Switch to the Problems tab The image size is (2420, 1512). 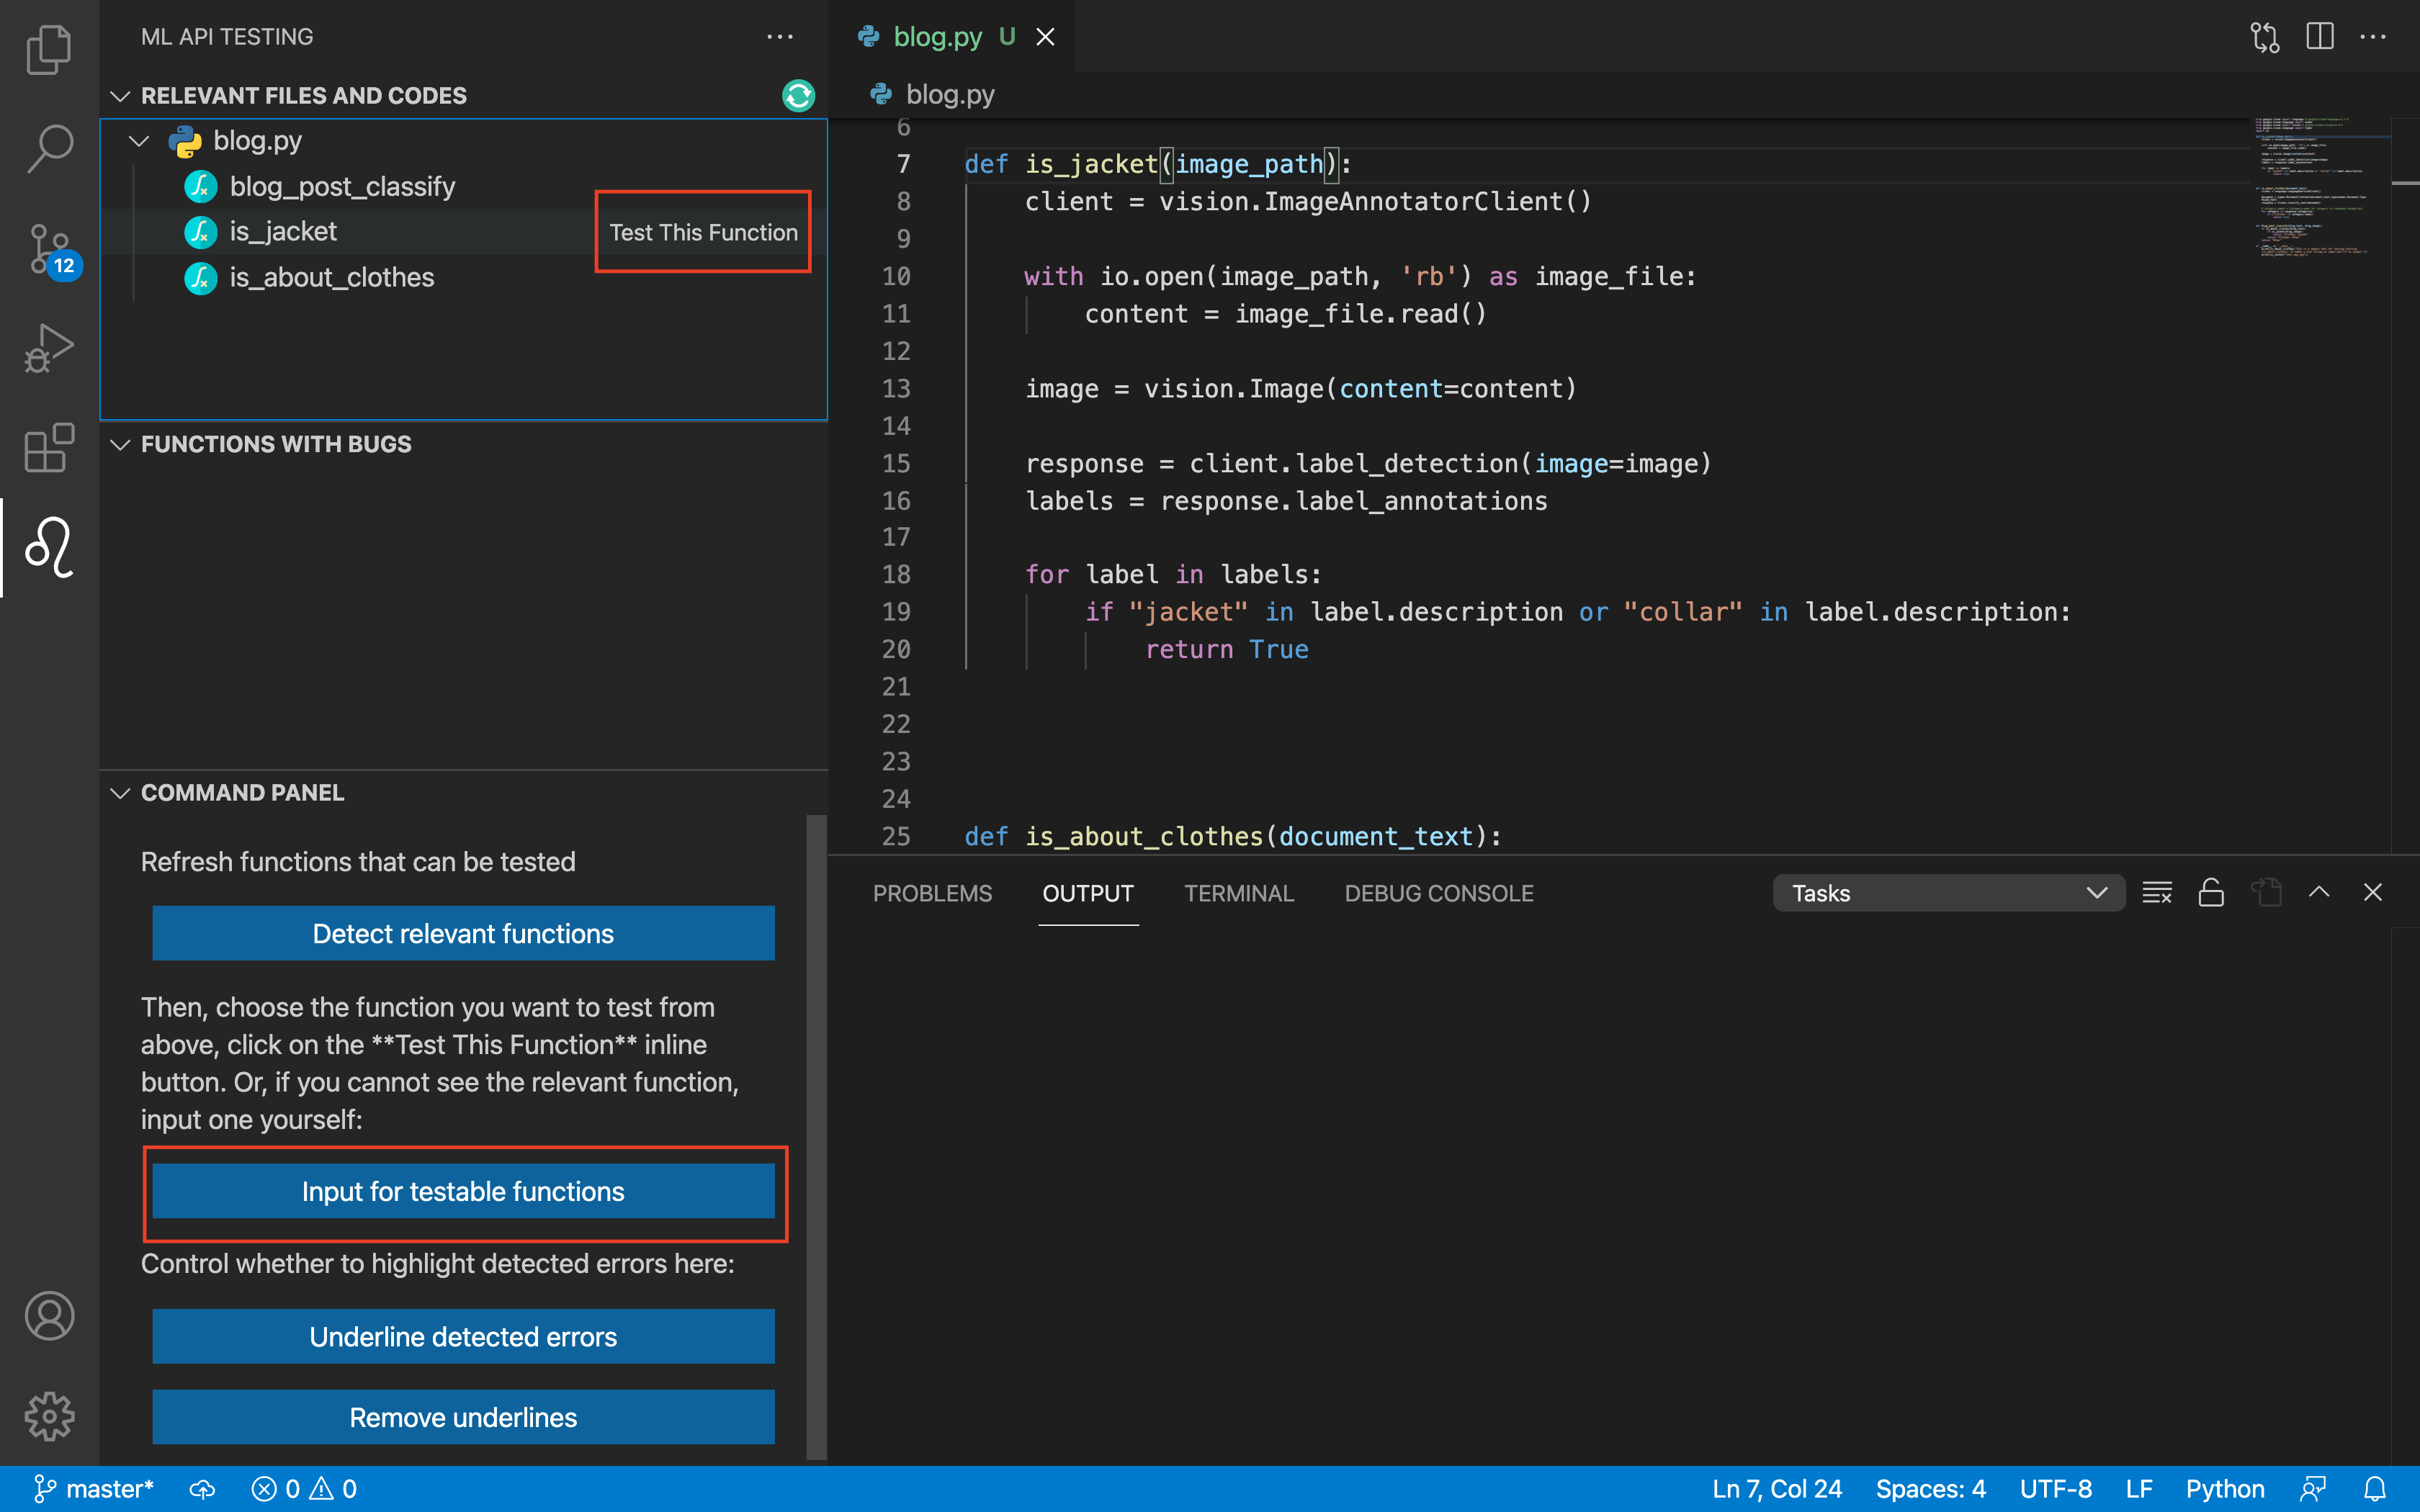tap(932, 893)
